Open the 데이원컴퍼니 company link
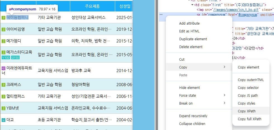 [x=17, y=17]
